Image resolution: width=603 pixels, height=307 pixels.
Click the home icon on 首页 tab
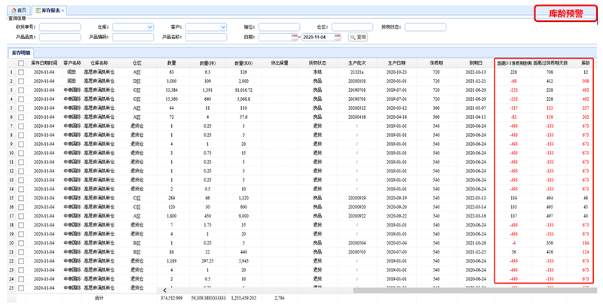tap(14, 11)
